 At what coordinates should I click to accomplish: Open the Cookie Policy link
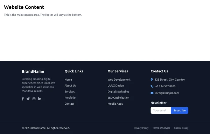181,128
